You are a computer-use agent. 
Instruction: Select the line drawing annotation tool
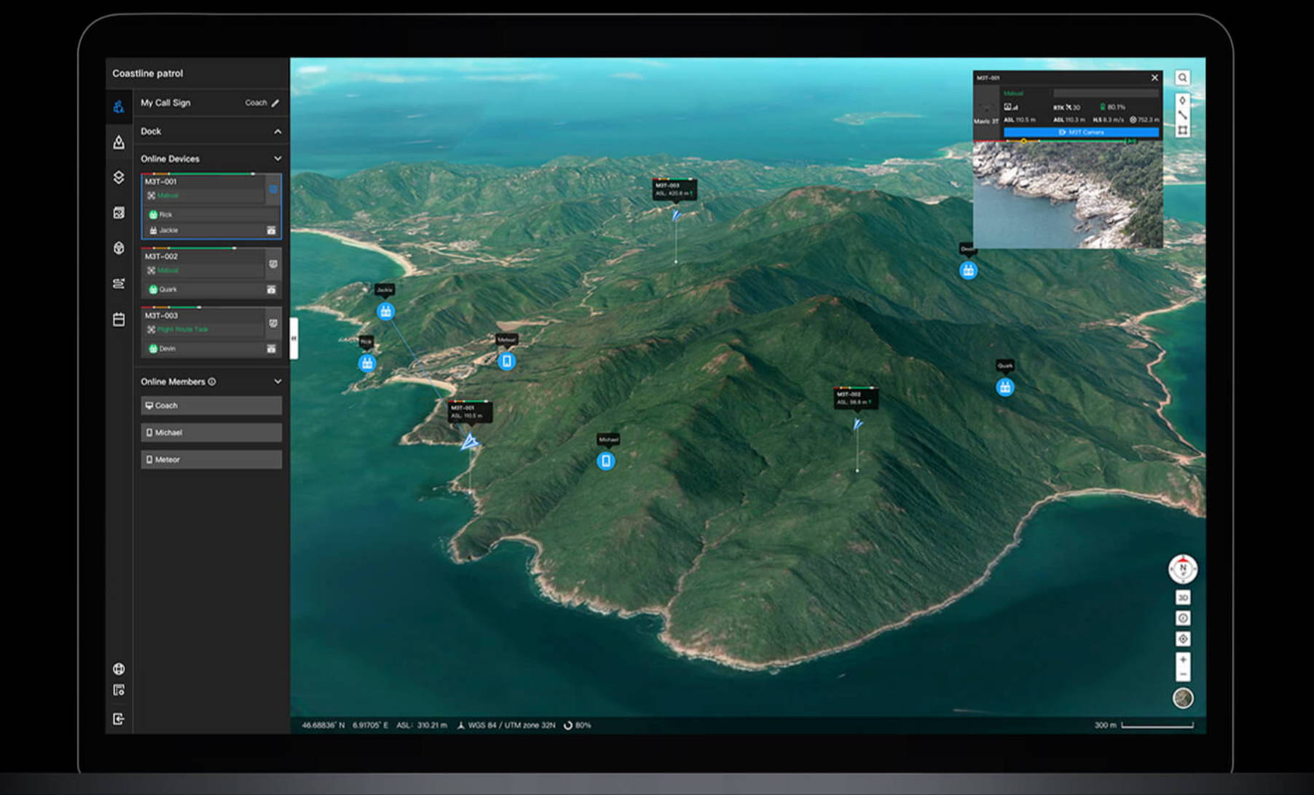pyautogui.click(x=1183, y=116)
